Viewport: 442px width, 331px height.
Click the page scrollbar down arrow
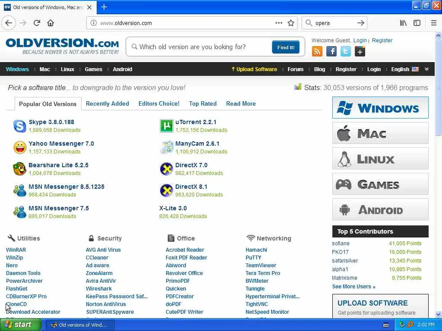click(438, 314)
